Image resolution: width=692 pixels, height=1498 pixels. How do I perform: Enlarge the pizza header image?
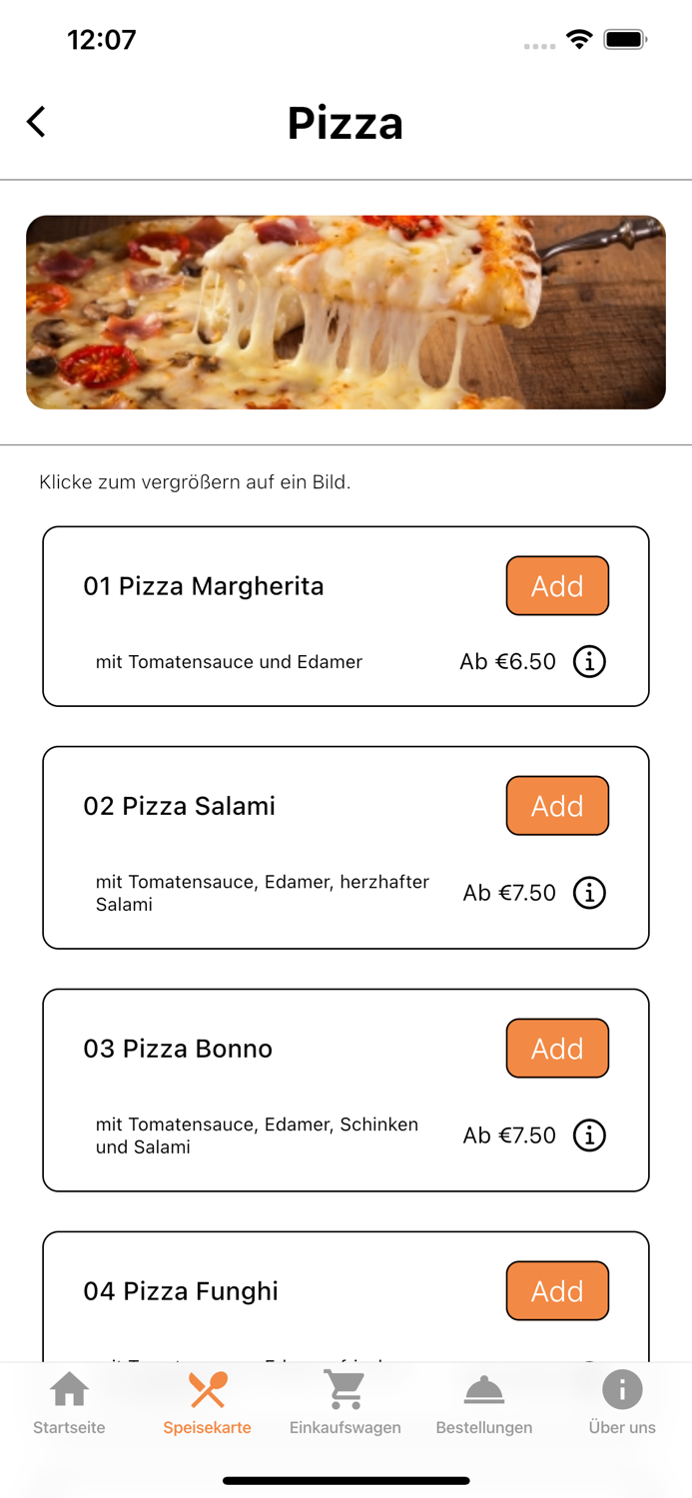(346, 312)
